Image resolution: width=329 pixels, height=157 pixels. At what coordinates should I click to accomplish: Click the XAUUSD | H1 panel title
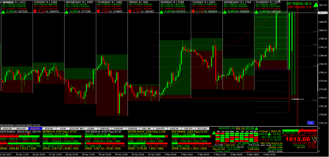click(x=227, y=128)
